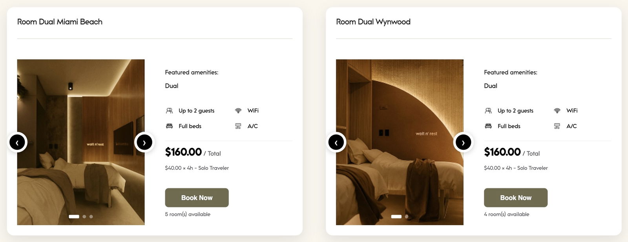This screenshot has height=242, width=628.
Task: Show previous photo of Wynwood room
Action: (336, 142)
